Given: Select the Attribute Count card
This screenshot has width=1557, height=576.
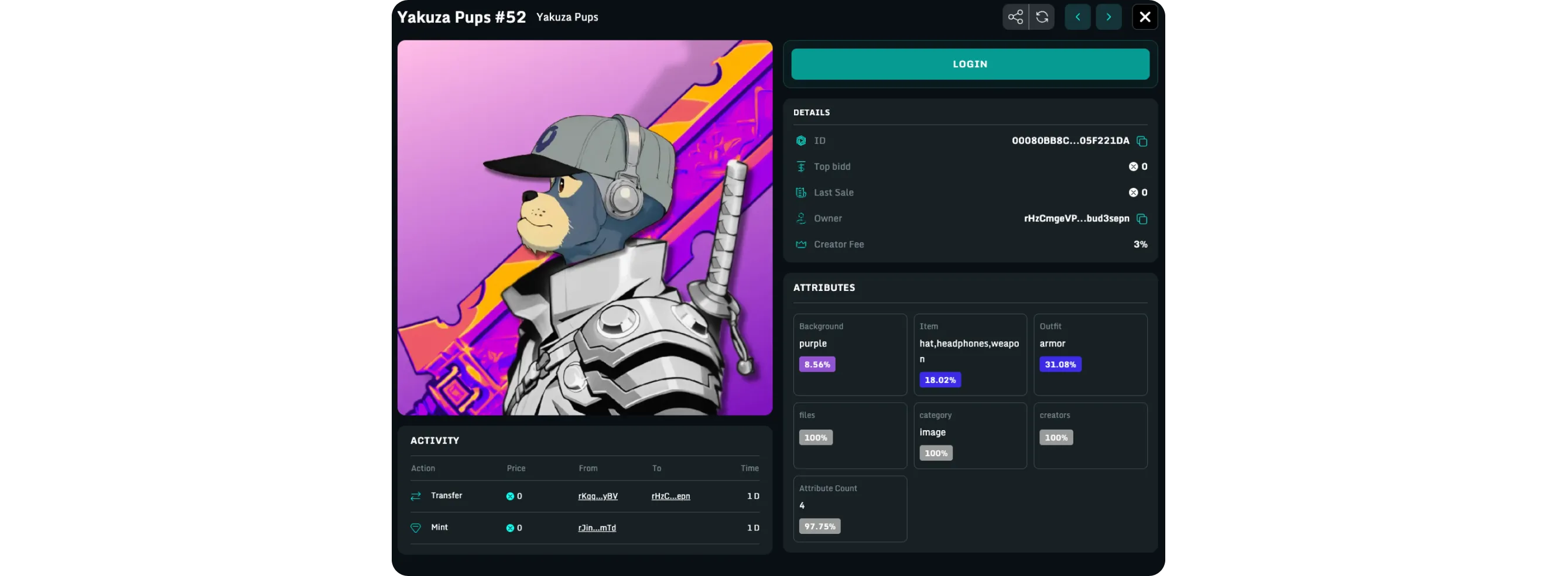Looking at the screenshot, I should (849, 508).
